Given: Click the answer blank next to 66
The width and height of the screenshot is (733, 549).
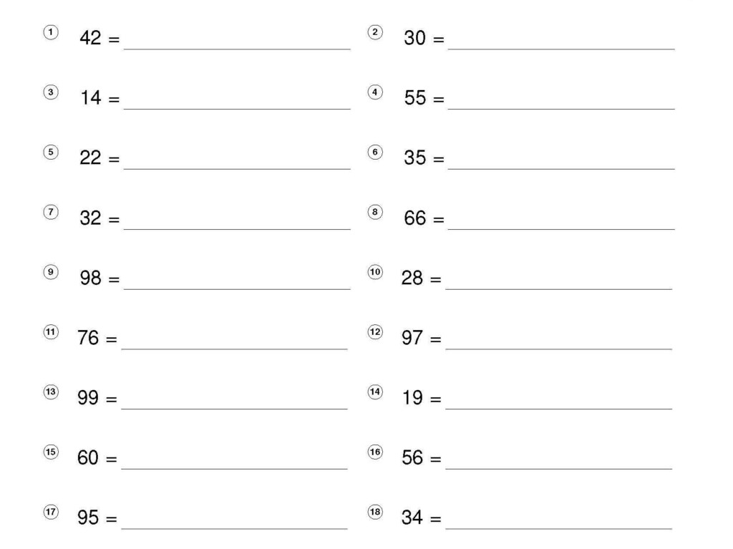Looking at the screenshot, I should 561,228.
